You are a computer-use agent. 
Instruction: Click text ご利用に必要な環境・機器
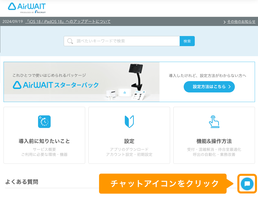point(44,154)
